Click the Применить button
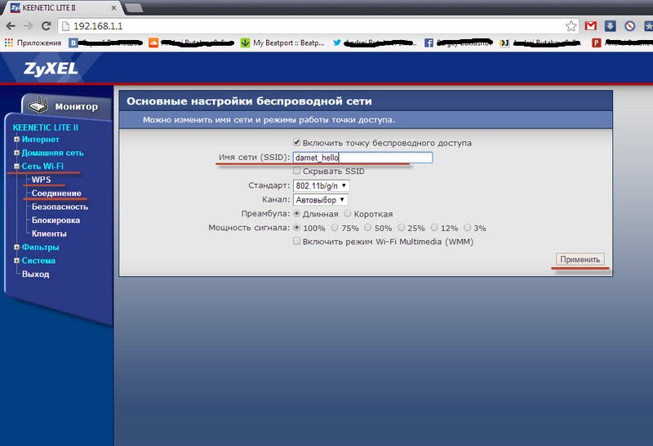Viewport: 653px width, 446px height. coord(580,260)
